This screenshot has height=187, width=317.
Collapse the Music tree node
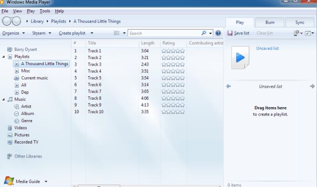click(3, 99)
